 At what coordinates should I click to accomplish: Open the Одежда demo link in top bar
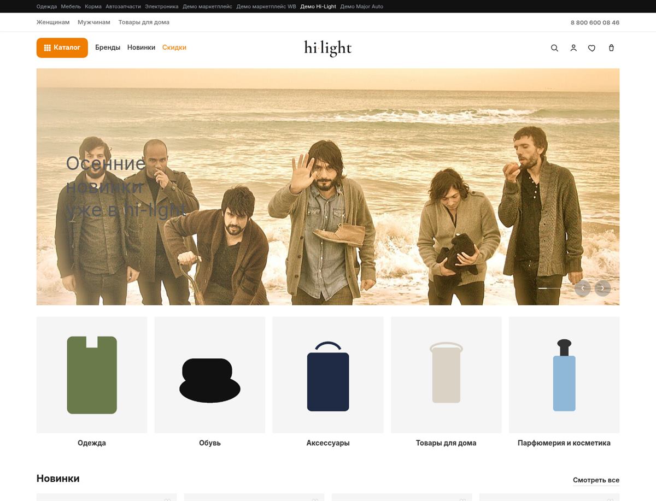coord(46,7)
